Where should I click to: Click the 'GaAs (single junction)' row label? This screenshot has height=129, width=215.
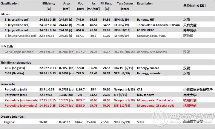point(19,52)
